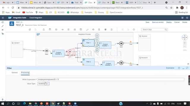The image size is (190, 106).
Task: Open the Settings icon below Monitor
Action: (x=3, y=34)
